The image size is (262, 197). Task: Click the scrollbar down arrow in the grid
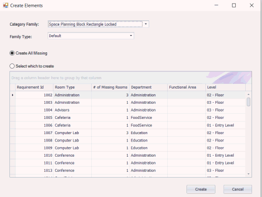248,174
